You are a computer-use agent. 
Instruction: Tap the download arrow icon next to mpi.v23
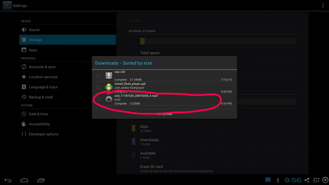point(109,75)
